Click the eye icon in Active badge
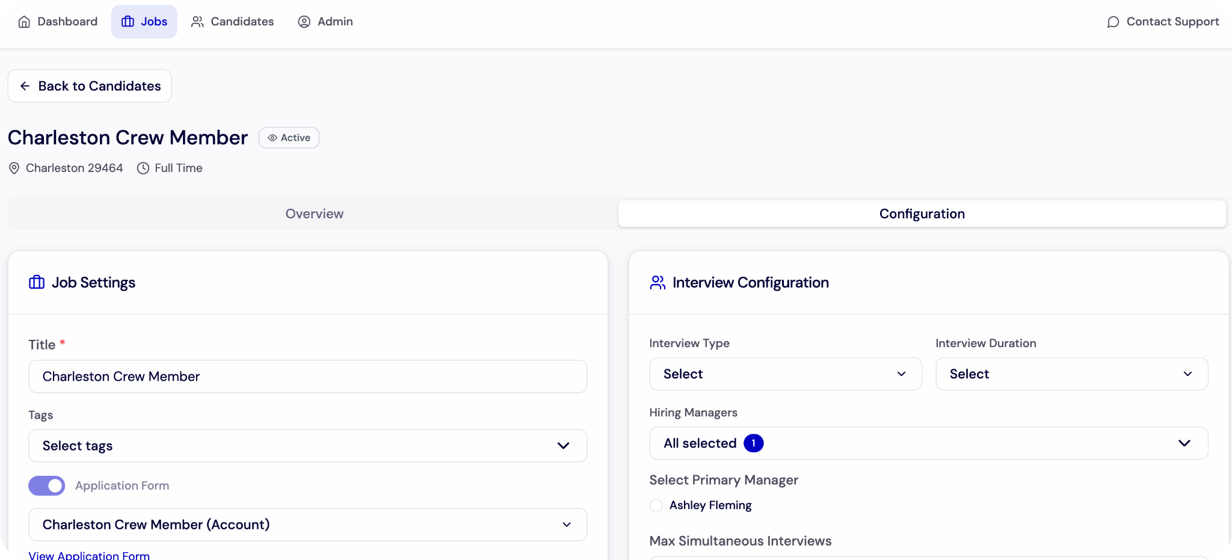 tap(273, 138)
